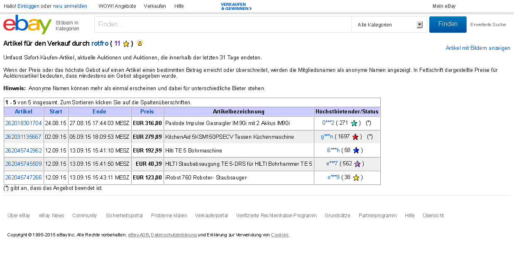This screenshot has width=514, height=258.
Task: Click the end time 05.09.15 18:09:53 MESZ
Action: tap(100, 137)
